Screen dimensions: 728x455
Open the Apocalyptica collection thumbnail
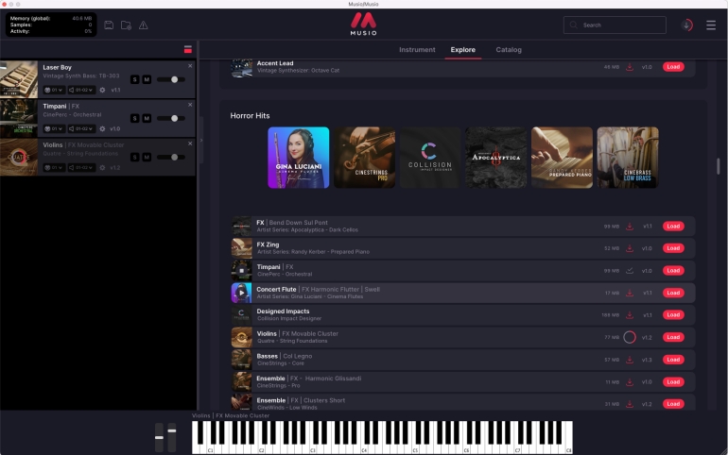[495, 158]
